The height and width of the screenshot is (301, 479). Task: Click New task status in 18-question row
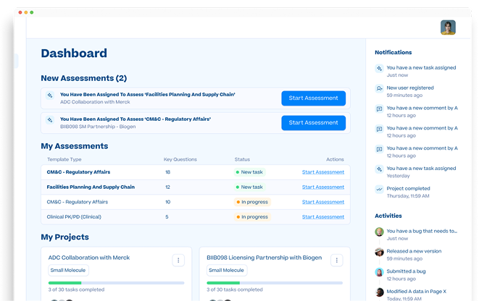point(249,172)
